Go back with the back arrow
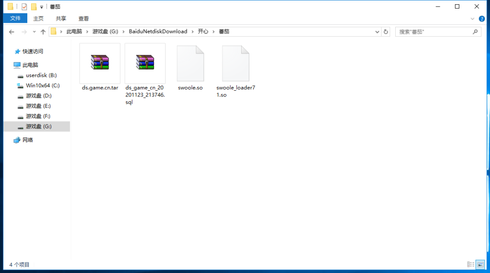The width and height of the screenshot is (490, 273). point(11,32)
